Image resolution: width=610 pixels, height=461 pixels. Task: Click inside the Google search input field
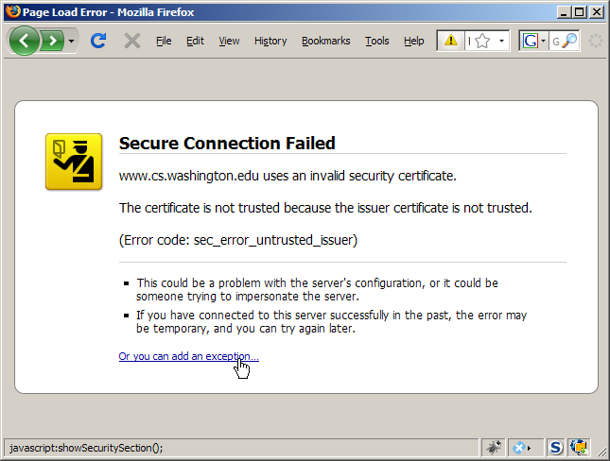click(x=556, y=41)
